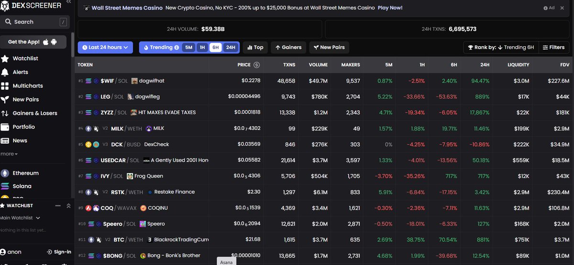The width and height of the screenshot is (574, 265).
Task: Click the anon user avatar icon
Action: pyautogui.click(x=3, y=252)
